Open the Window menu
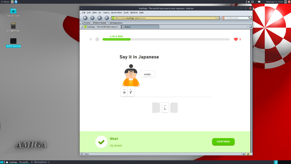This screenshot has height=164, width=291. (134, 13)
